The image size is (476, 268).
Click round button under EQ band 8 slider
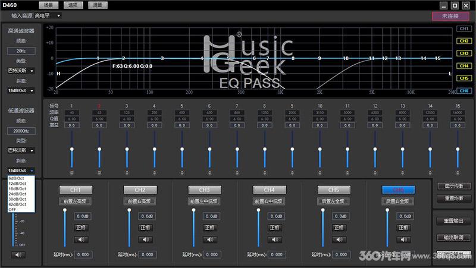[265, 173]
